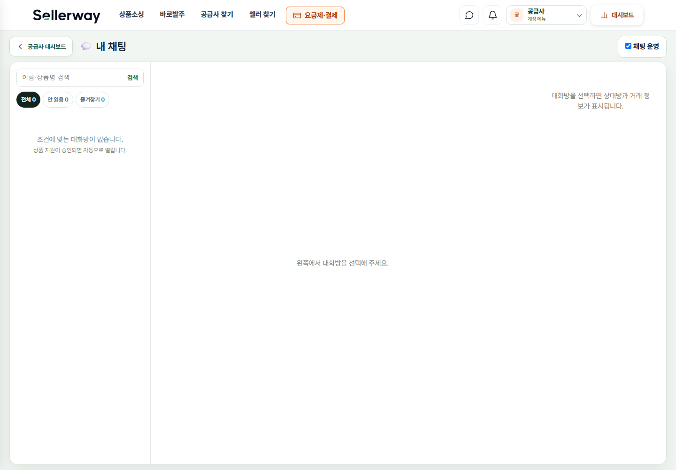
Task: Select the 안 읽음 0 filter tab
Action: (58, 100)
